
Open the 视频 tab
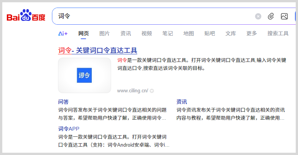[x=147, y=33]
